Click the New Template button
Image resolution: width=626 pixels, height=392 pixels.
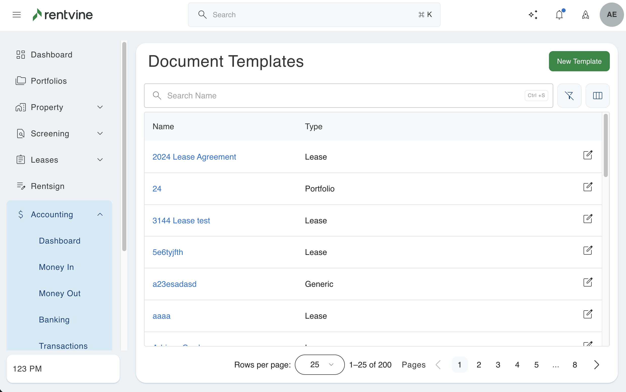click(x=579, y=61)
